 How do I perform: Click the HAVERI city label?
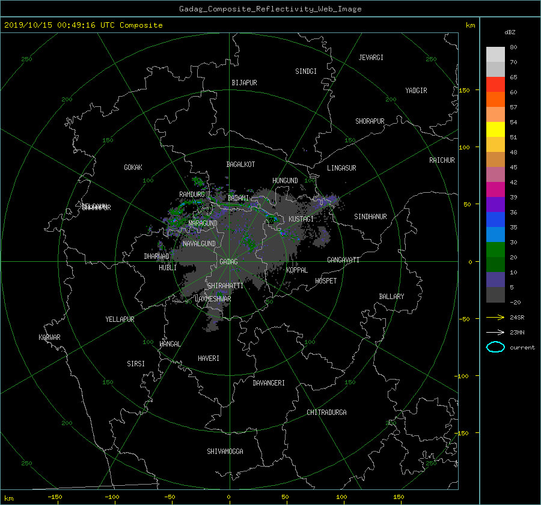[x=209, y=358]
